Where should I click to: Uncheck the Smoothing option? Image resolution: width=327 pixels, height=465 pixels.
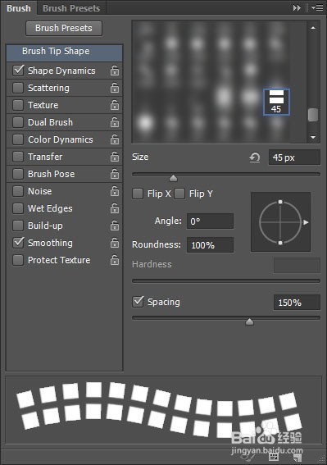(18, 243)
